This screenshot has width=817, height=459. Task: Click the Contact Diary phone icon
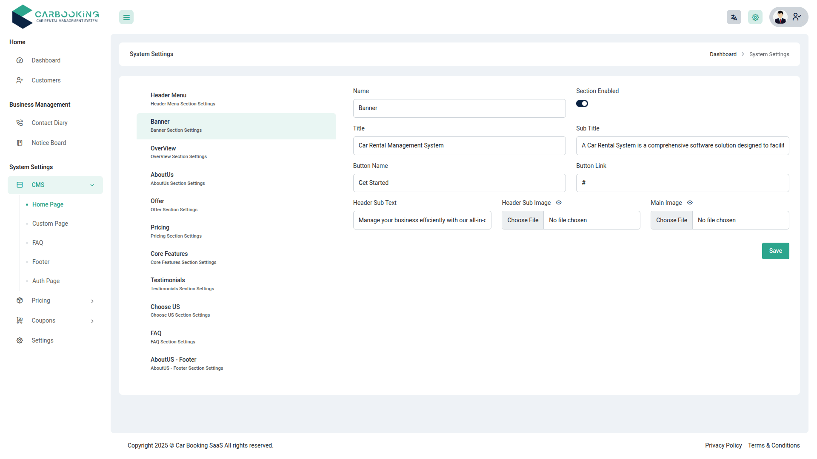click(x=20, y=123)
